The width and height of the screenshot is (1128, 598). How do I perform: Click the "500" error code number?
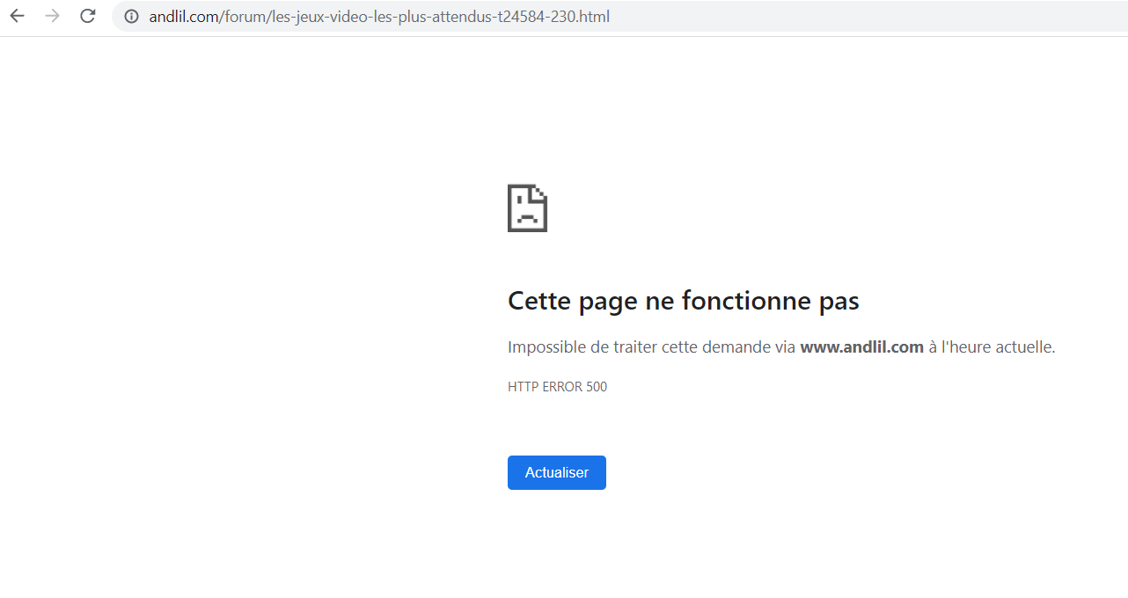tap(597, 387)
